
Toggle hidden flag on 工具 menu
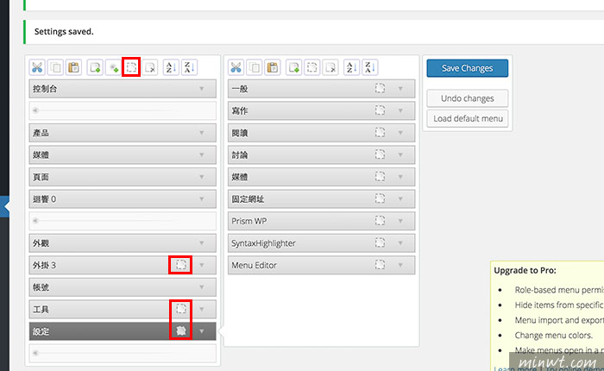pos(181,309)
